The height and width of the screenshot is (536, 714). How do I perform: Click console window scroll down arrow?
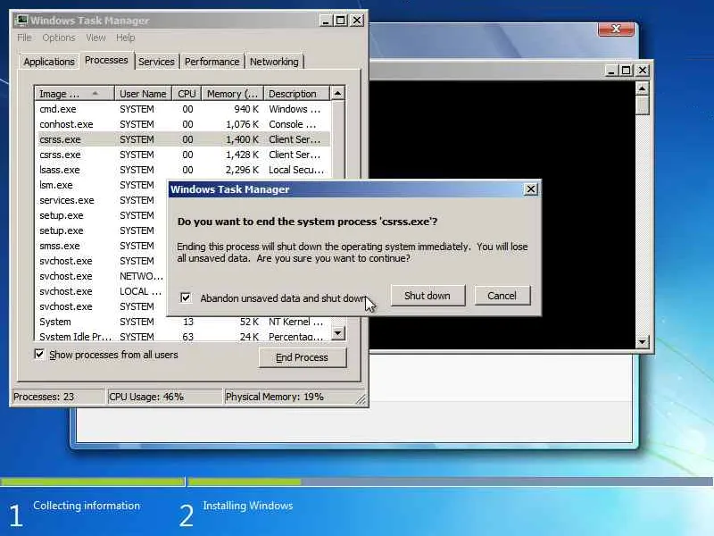click(x=642, y=342)
